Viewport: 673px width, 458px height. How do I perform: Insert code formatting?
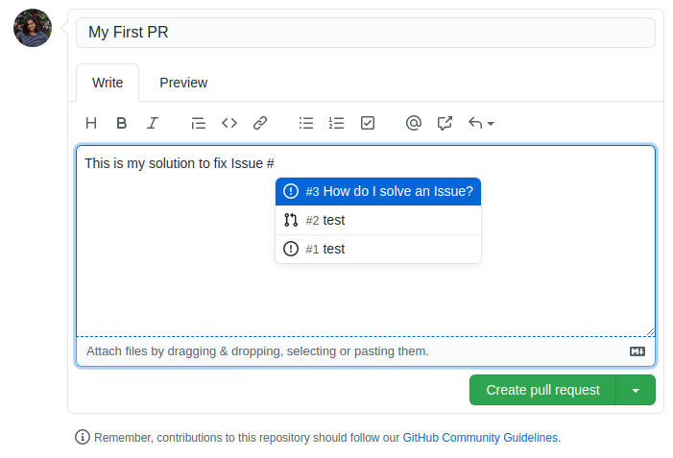pos(229,123)
